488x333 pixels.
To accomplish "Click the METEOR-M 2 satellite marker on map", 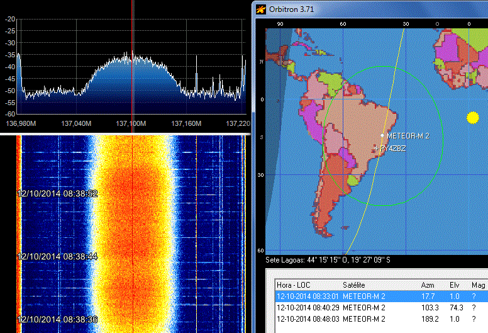I will coord(382,135).
